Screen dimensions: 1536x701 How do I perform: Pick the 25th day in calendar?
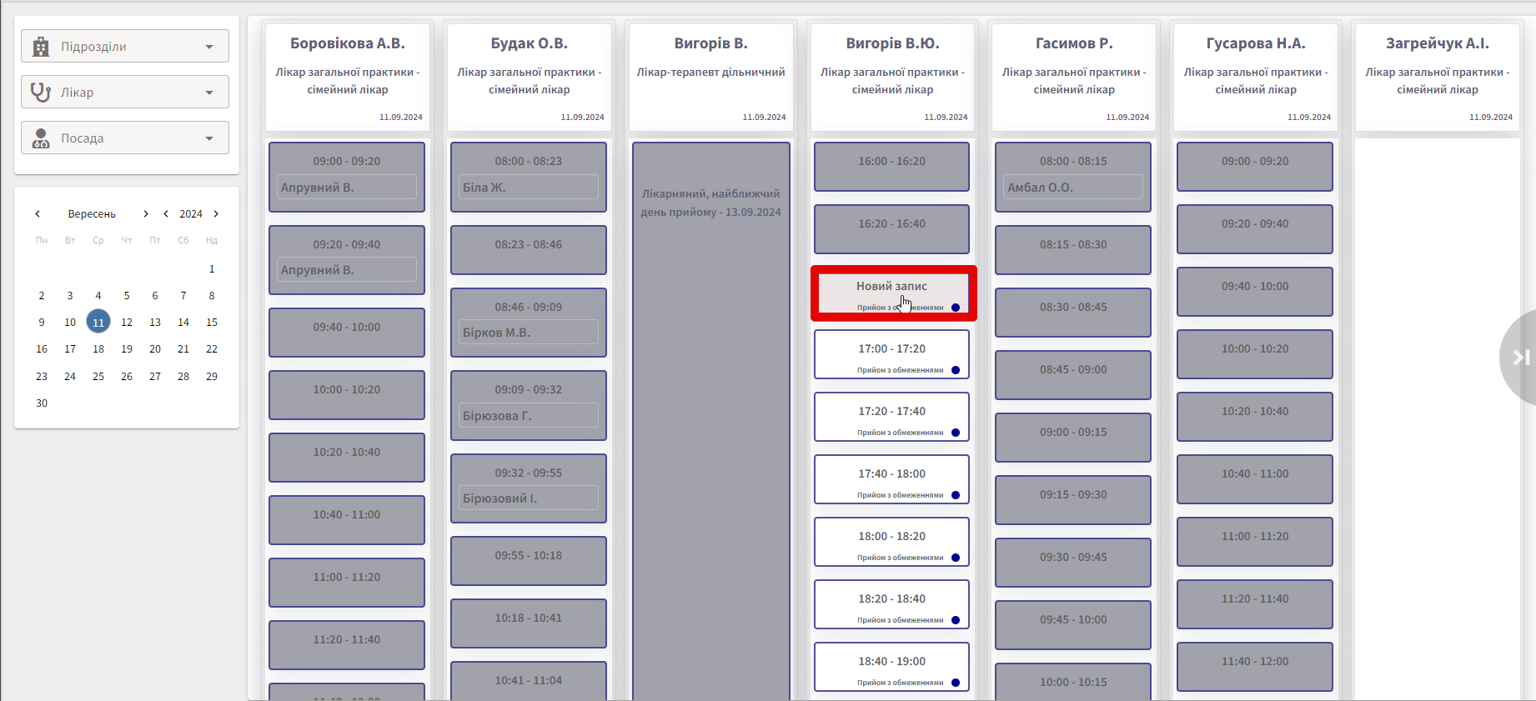click(x=98, y=377)
